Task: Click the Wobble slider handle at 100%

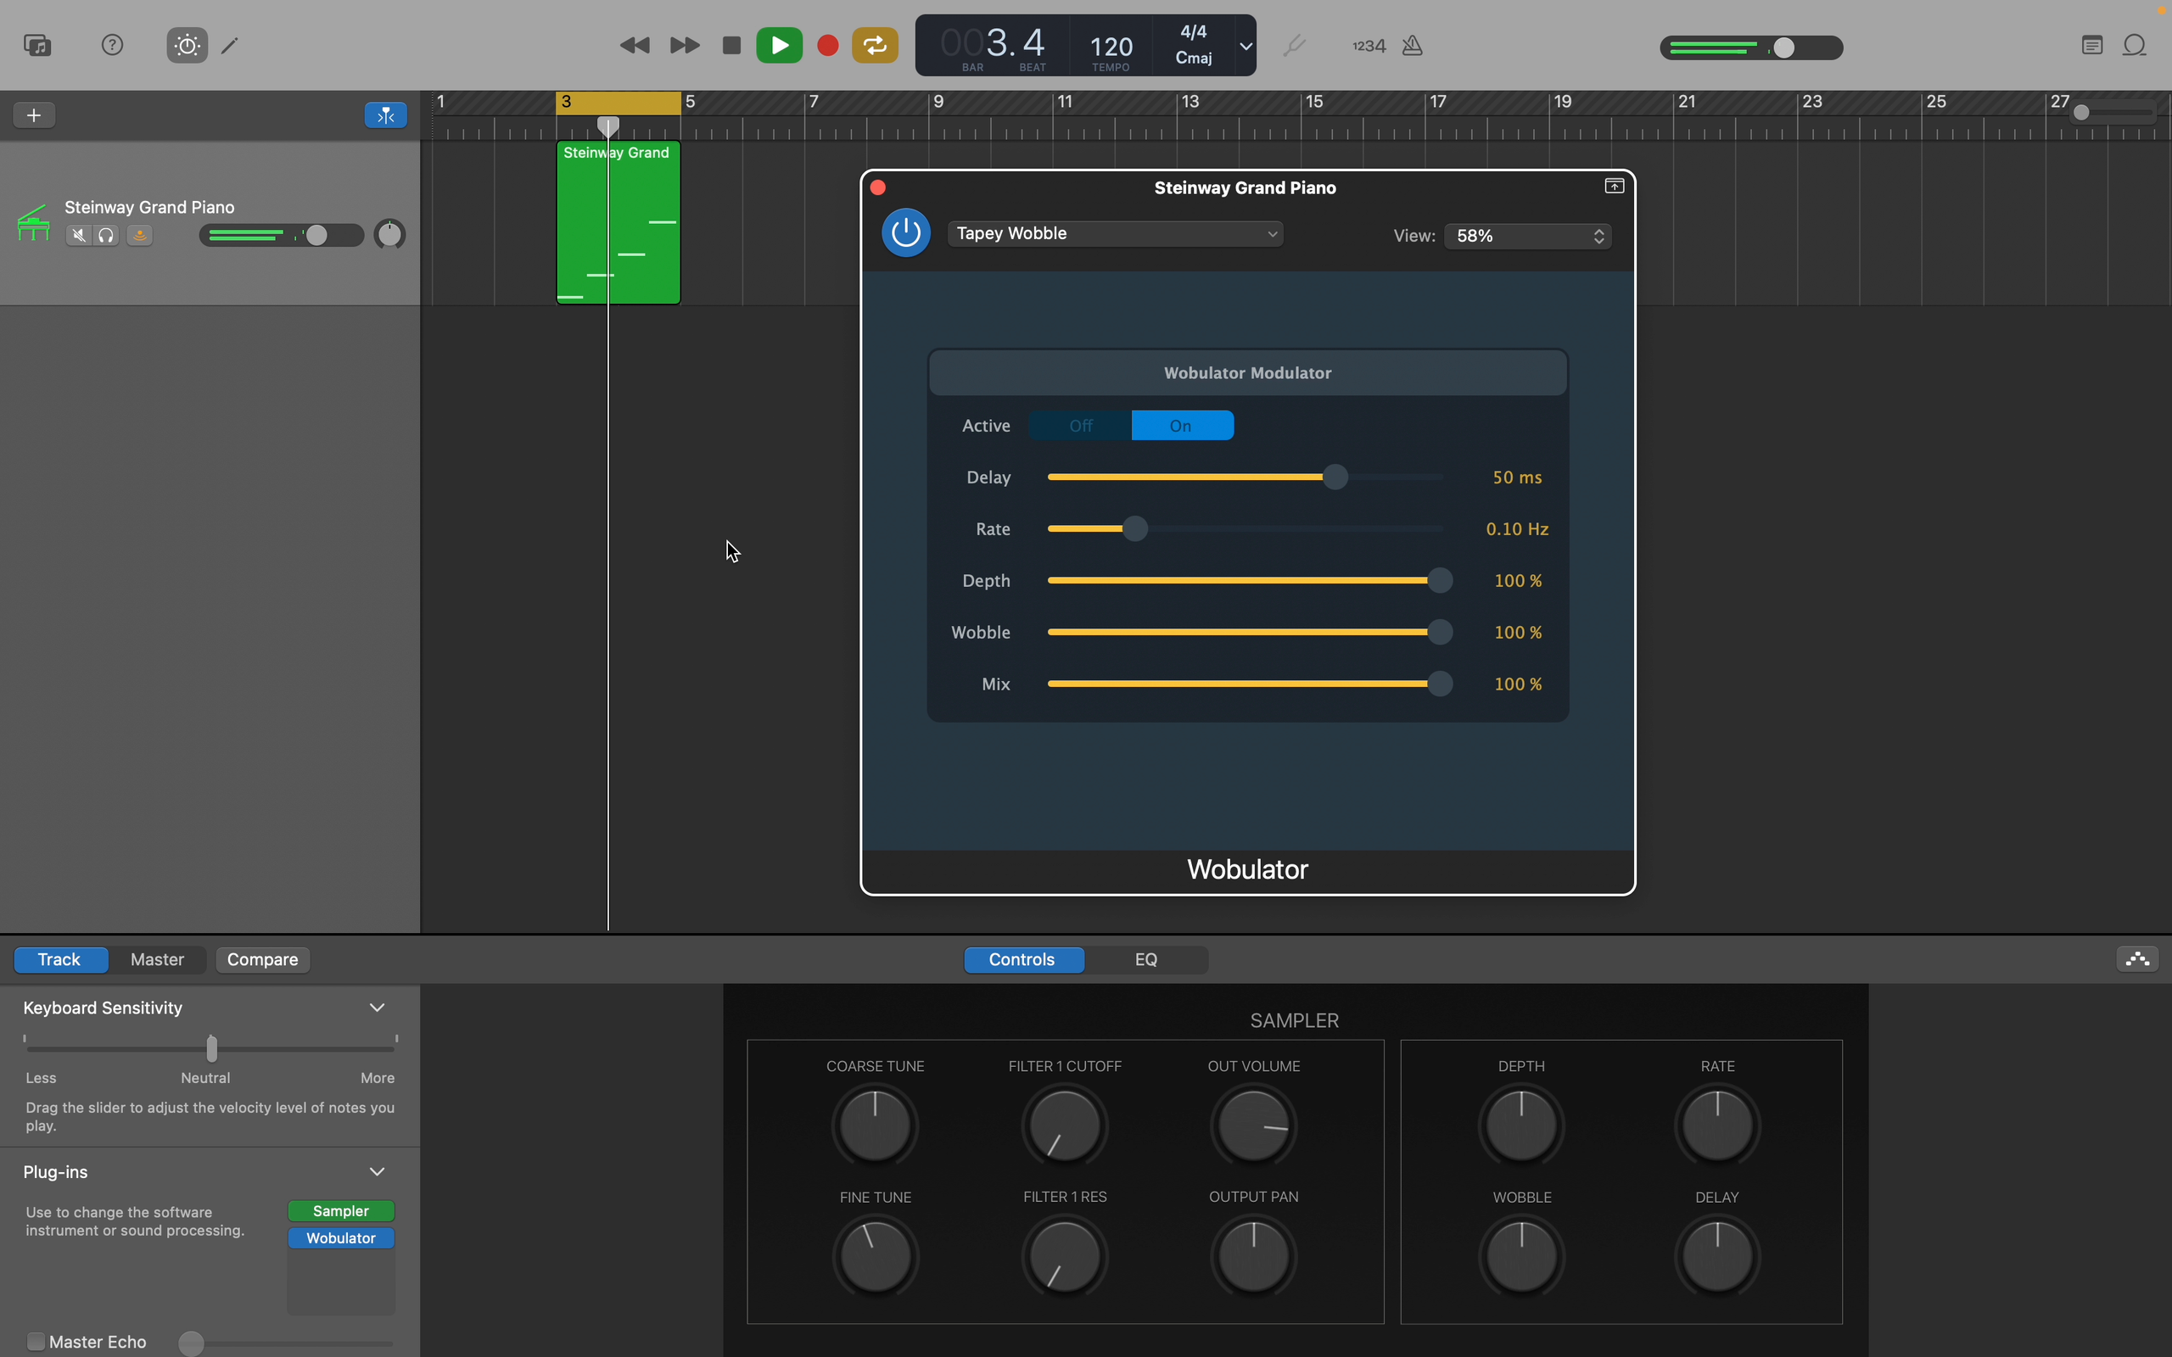Action: (1440, 632)
